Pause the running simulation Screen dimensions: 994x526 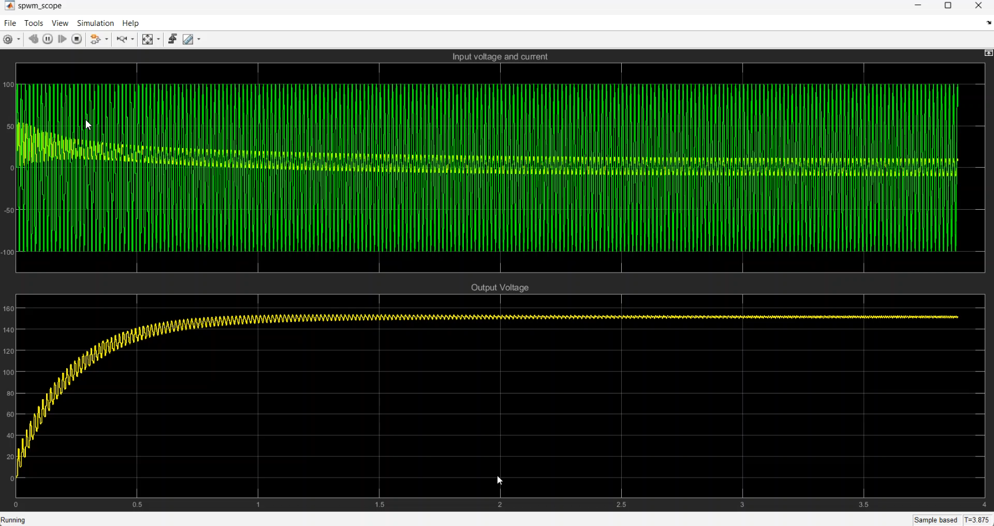[48, 39]
